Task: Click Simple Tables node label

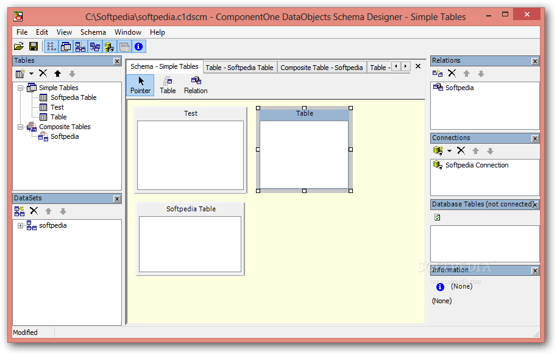Action: tap(59, 88)
